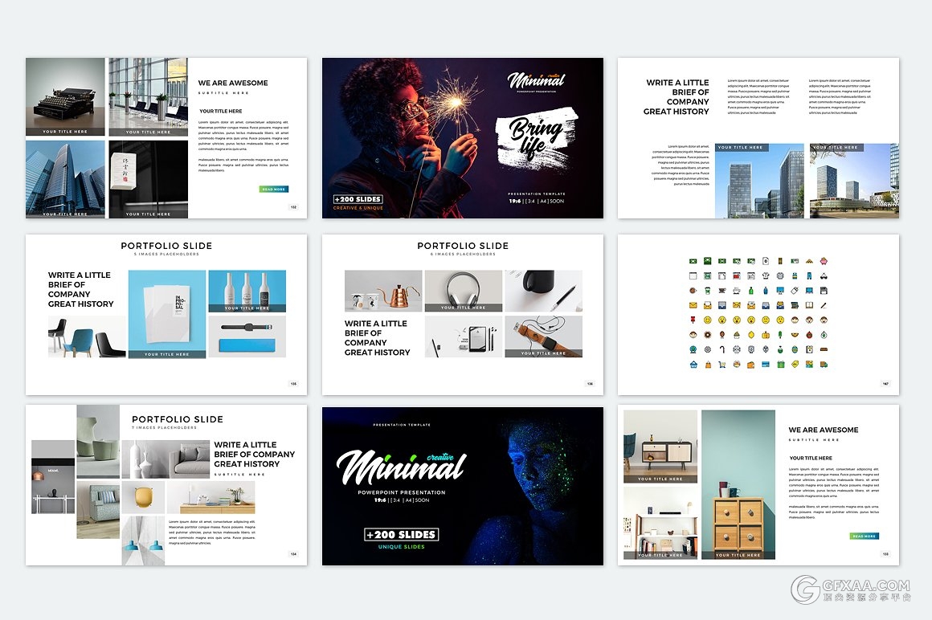Open the slide with 7 images placeholders
This screenshot has width=932, height=620.
[166, 484]
